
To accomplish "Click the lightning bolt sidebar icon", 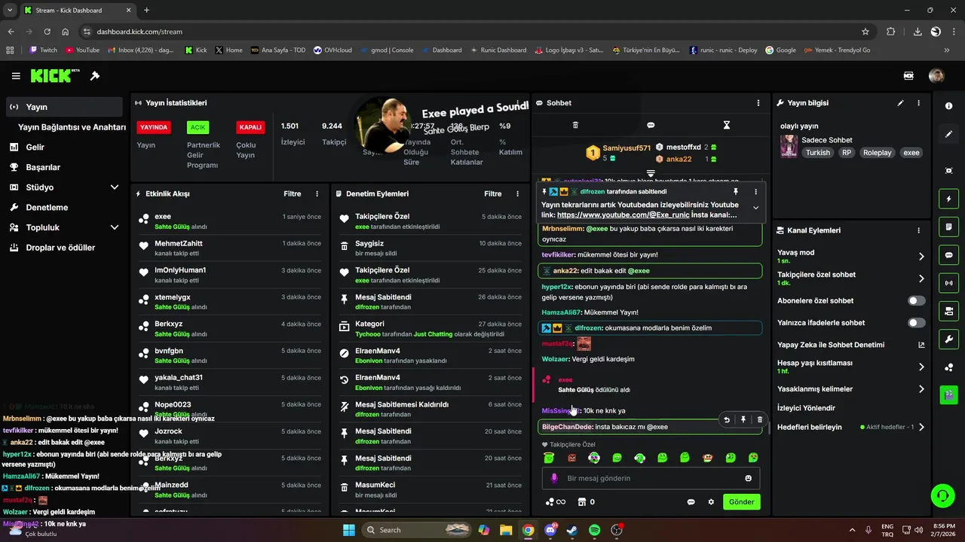I will (948, 199).
